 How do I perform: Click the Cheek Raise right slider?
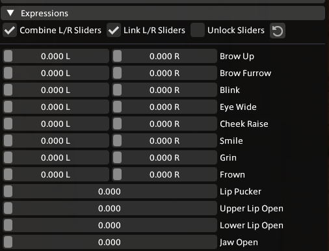[164, 124]
